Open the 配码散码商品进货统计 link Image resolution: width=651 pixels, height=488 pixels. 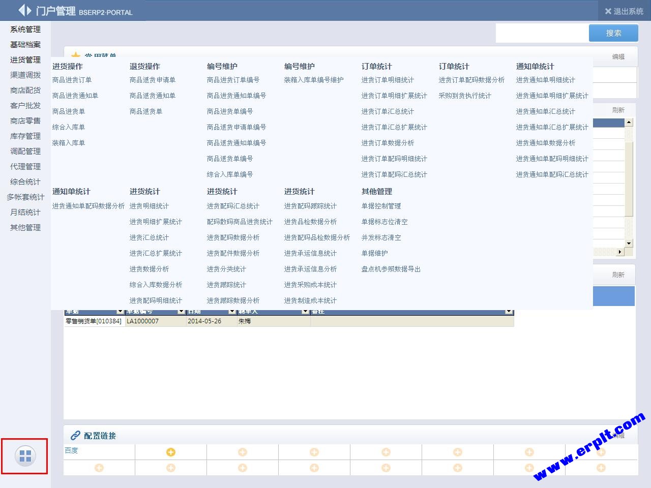coord(240,222)
